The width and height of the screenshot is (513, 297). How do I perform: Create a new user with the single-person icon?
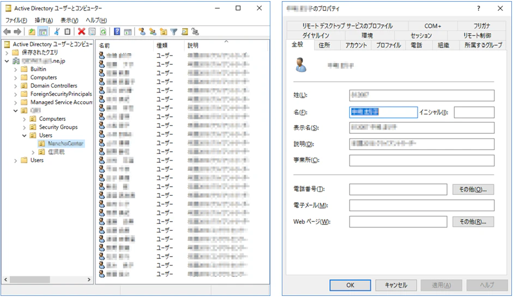pyautogui.click(x=142, y=32)
